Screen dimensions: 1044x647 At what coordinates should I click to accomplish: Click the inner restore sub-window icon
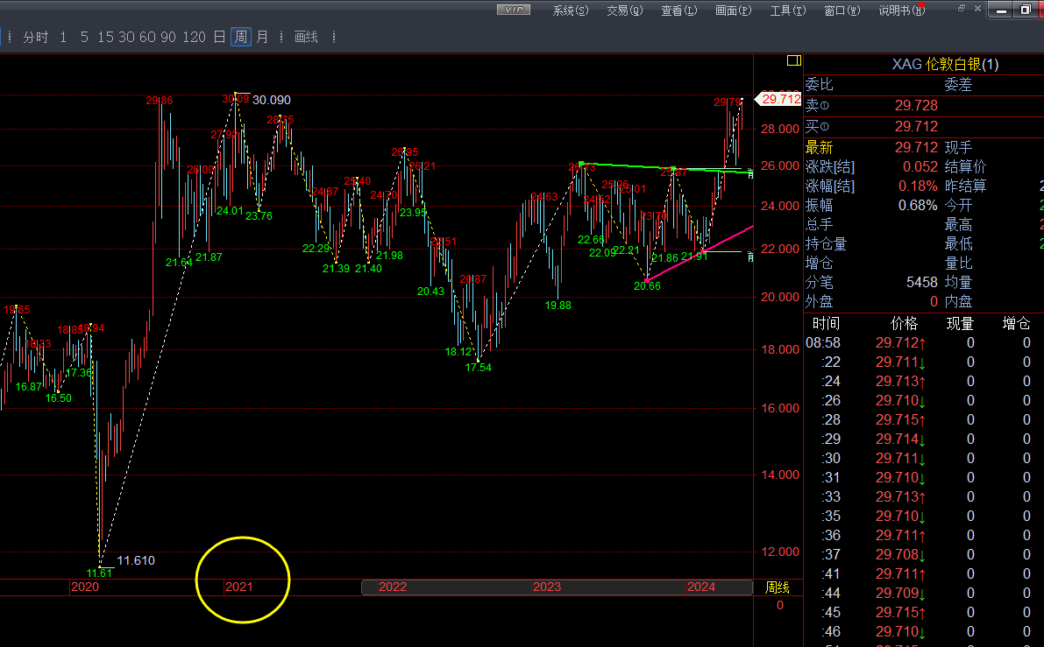pyautogui.click(x=961, y=9)
